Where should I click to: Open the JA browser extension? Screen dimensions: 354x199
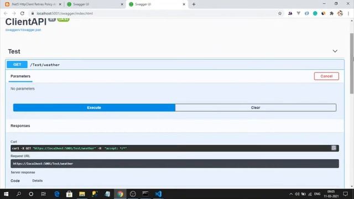tap(290, 13)
